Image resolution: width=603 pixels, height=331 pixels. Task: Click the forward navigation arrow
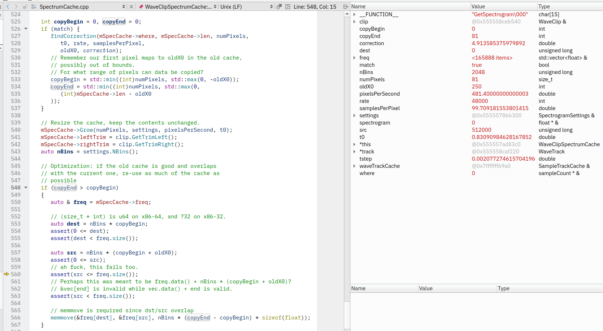coord(16,6)
